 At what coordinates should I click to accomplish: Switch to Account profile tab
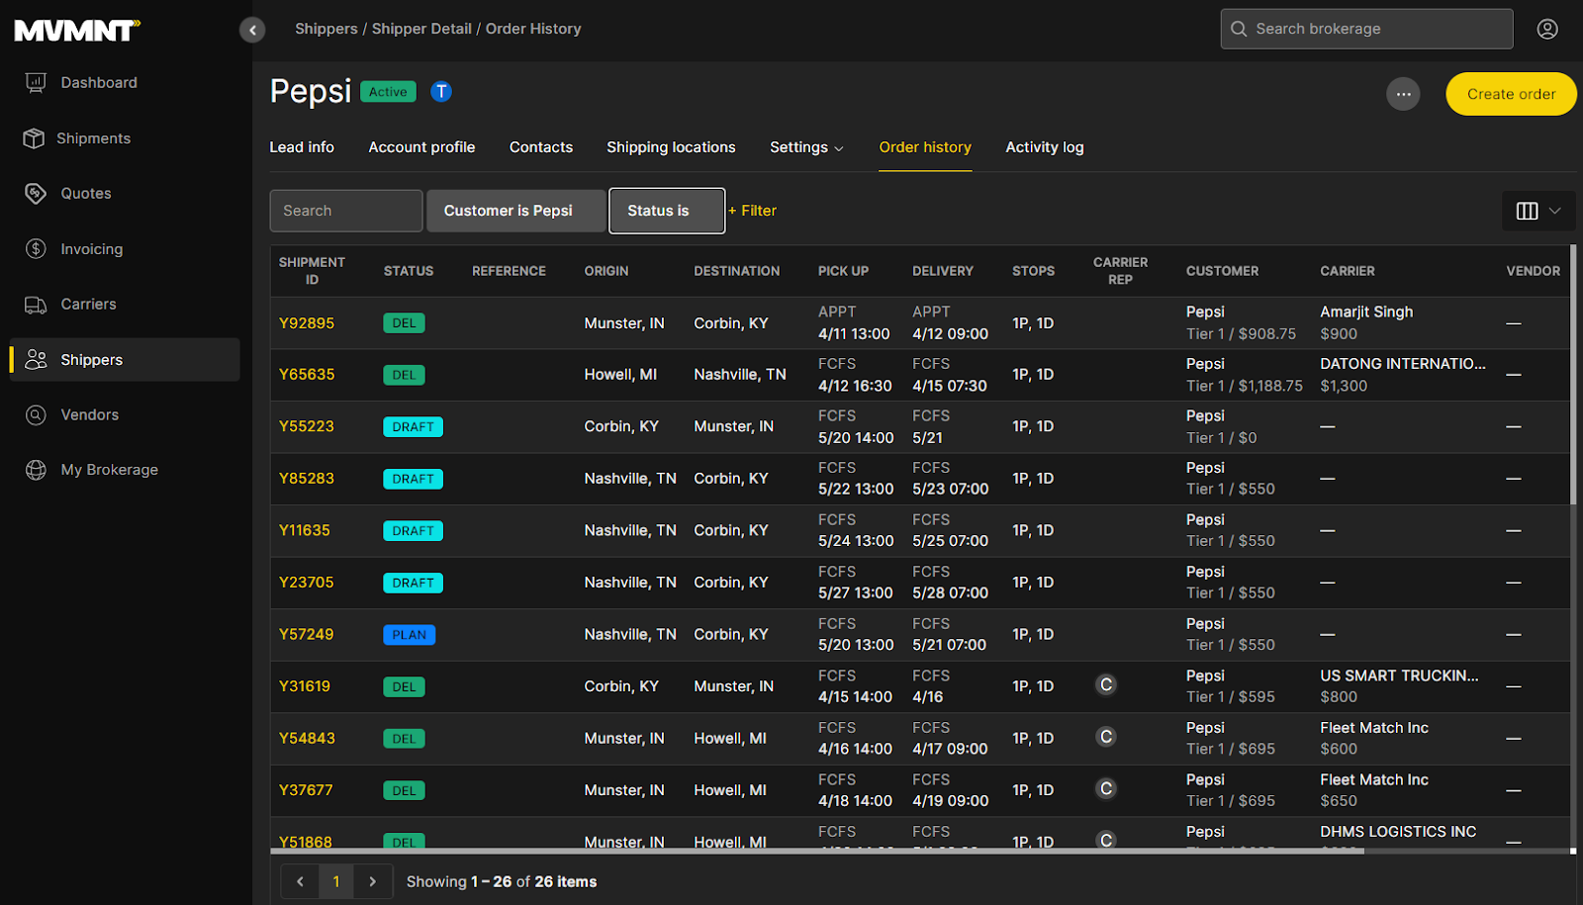pyautogui.click(x=421, y=147)
